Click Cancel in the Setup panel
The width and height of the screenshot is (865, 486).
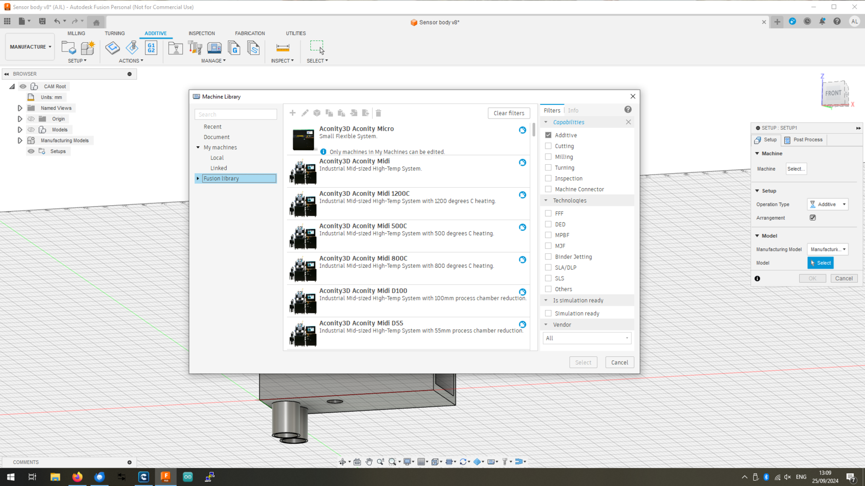click(x=844, y=278)
